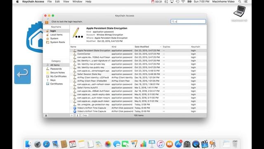Image resolution: width=264 pixels, height=149 pixels.
Task: Select the Secure Notes category
Action: click(56, 72)
